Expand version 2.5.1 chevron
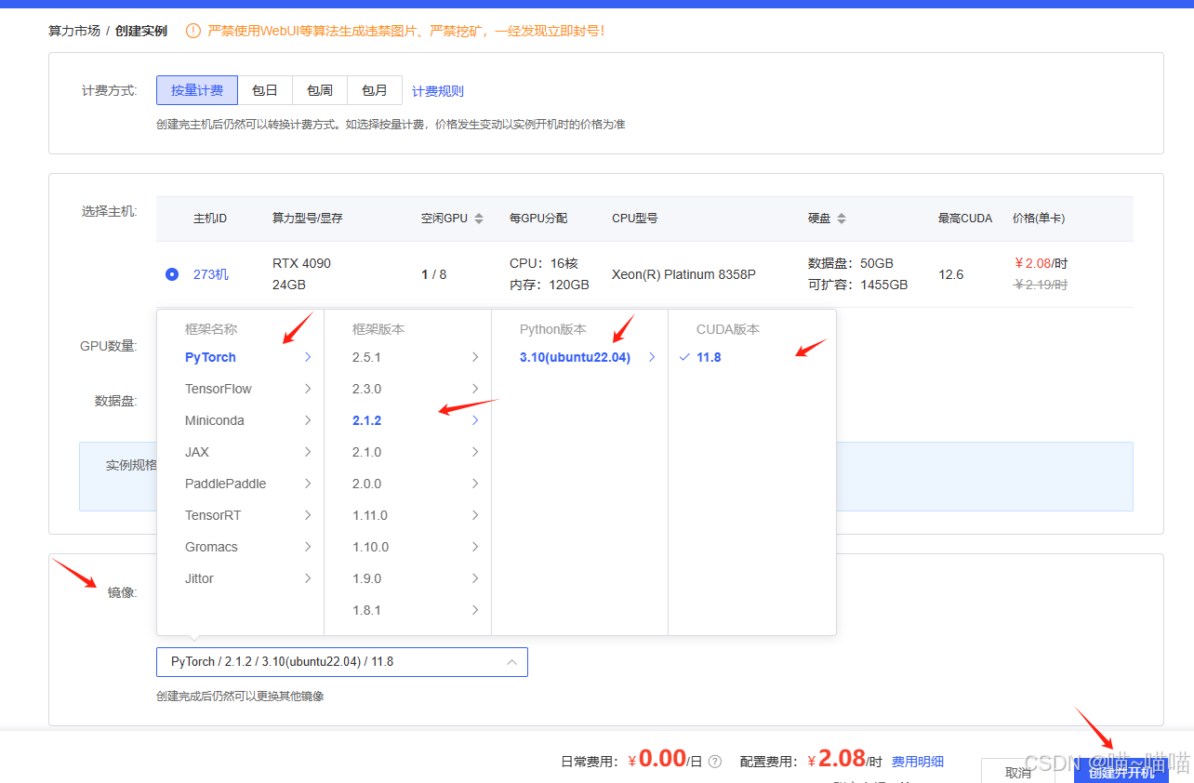Image resolution: width=1194 pixels, height=783 pixels. 475,357
